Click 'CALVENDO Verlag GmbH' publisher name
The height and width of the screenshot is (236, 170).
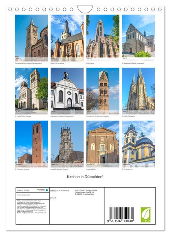(x=86, y=190)
